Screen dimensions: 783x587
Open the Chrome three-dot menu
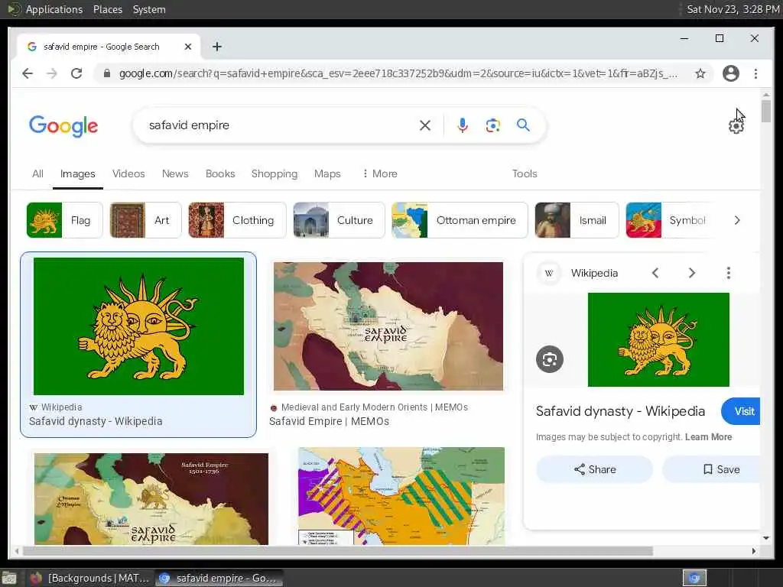tap(755, 73)
